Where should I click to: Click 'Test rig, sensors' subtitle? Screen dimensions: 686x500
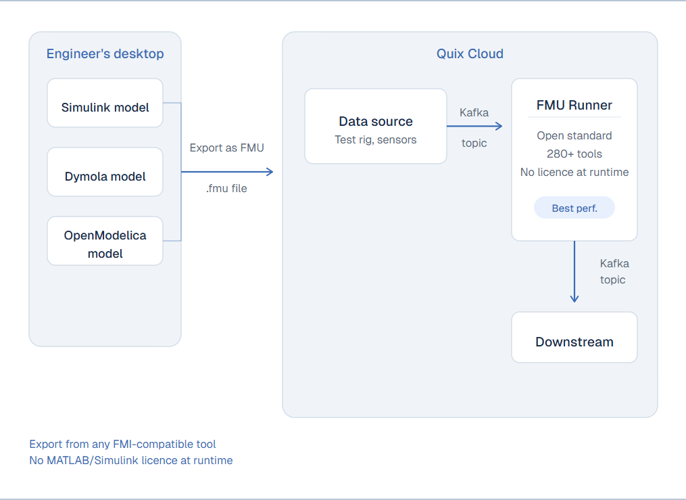tap(376, 139)
